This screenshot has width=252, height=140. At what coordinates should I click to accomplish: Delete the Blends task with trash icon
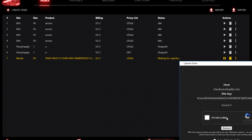(230, 58)
